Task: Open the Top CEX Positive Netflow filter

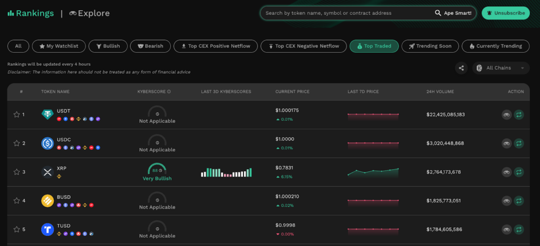Action: pos(216,46)
